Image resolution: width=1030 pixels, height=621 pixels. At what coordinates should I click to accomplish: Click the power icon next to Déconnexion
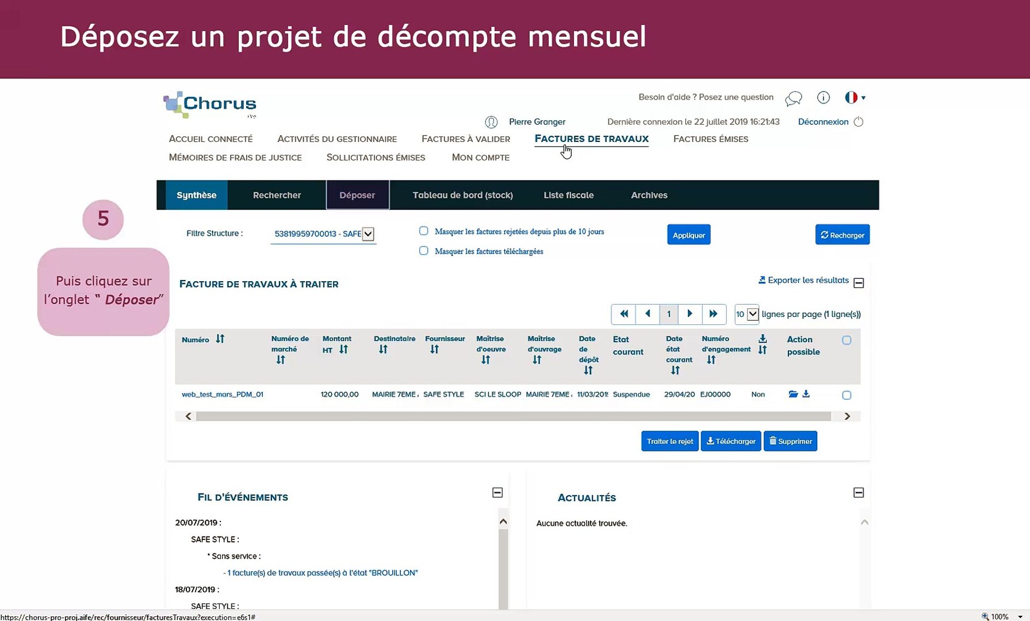[859, 122]
